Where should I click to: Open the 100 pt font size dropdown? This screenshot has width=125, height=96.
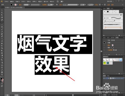pos(94,5)
